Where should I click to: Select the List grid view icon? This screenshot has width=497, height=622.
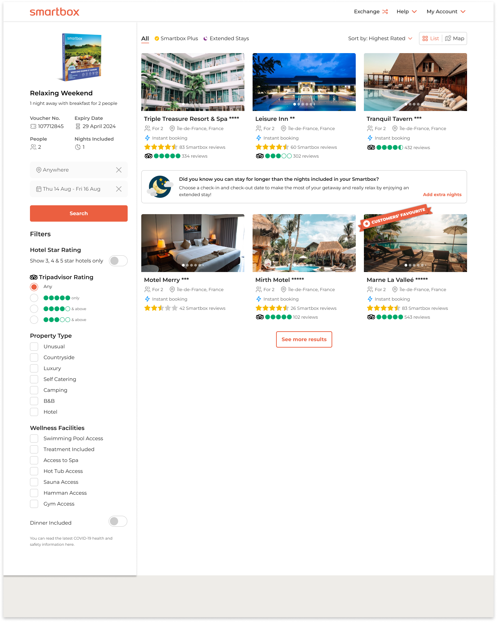click(425, 38)
